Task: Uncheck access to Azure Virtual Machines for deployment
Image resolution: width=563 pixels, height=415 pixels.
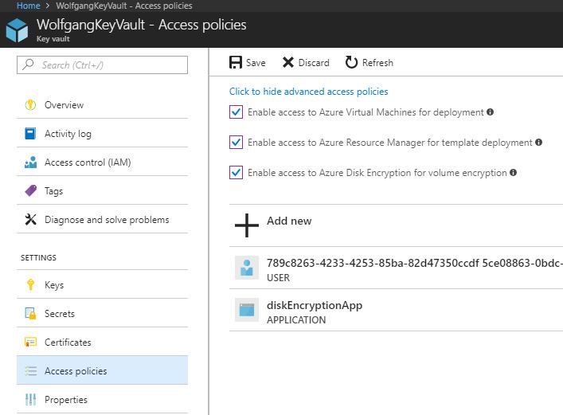Action: (x=236, y=112)
